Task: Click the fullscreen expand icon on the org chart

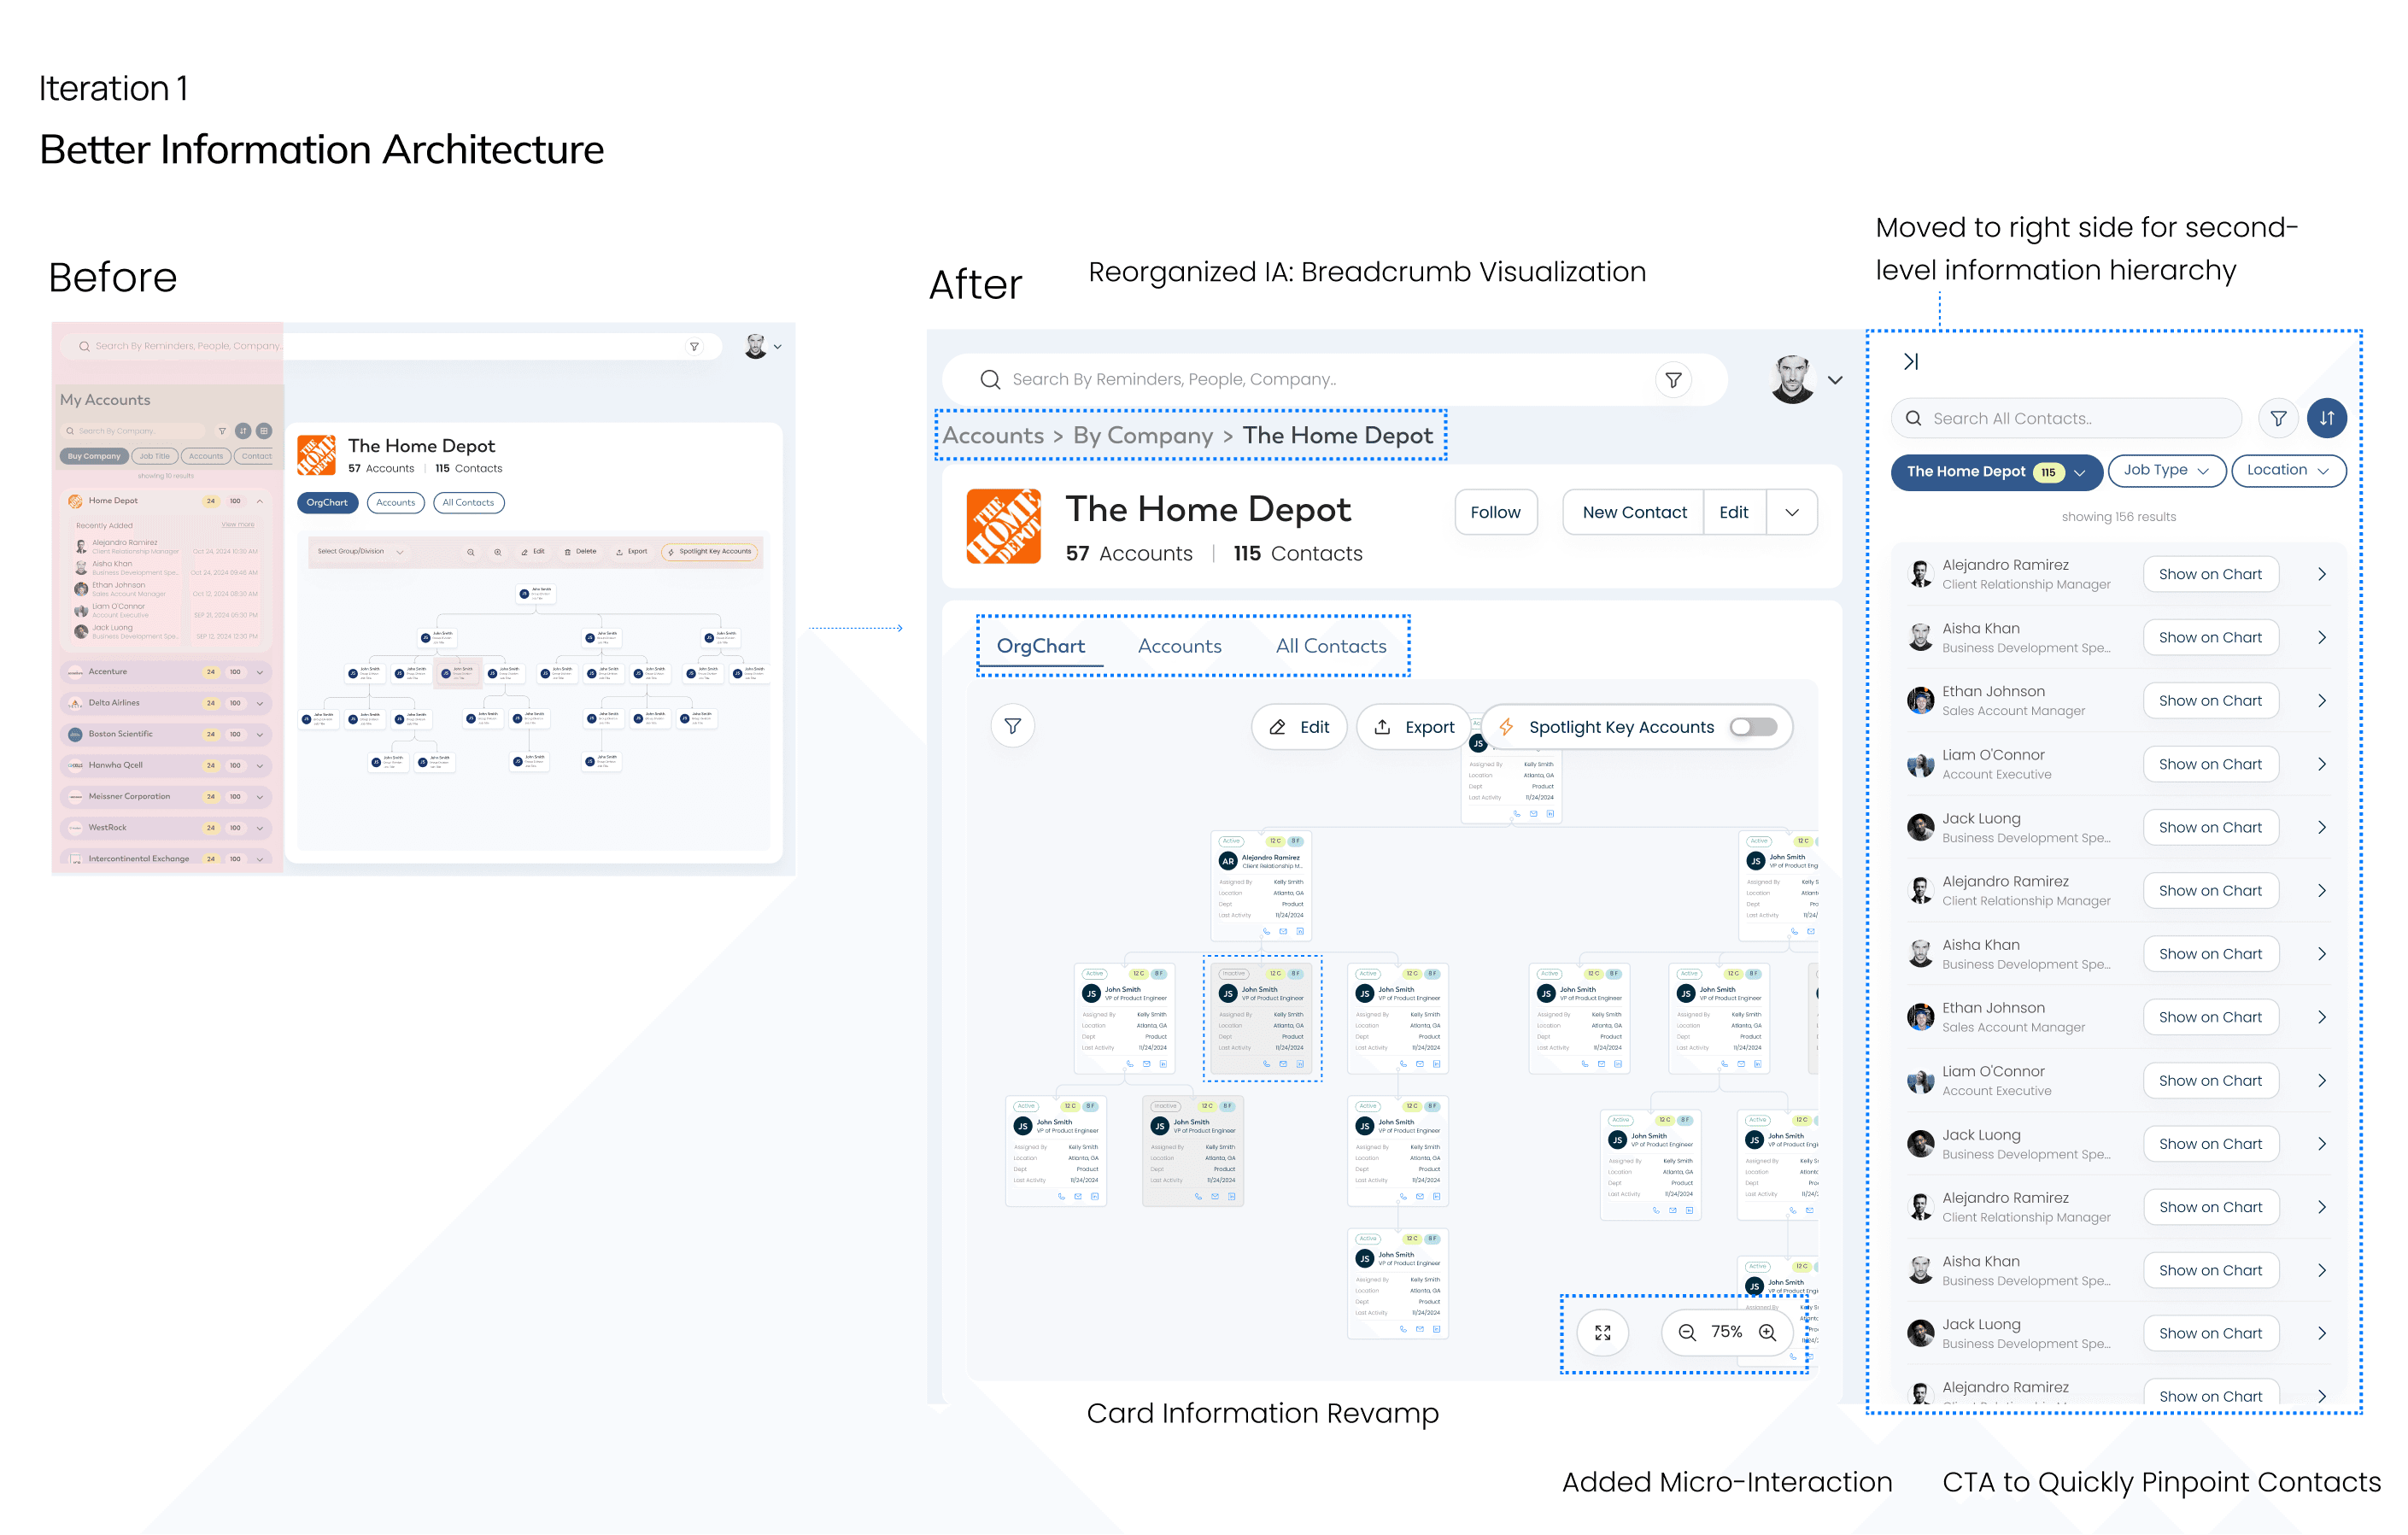Action: [1602, 1332]
